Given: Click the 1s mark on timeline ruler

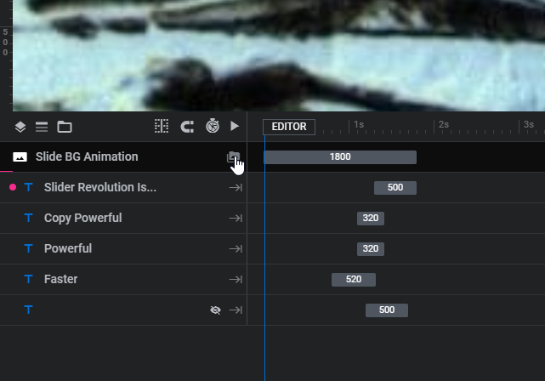Looking at the screenshot, I should coord(359,124).
